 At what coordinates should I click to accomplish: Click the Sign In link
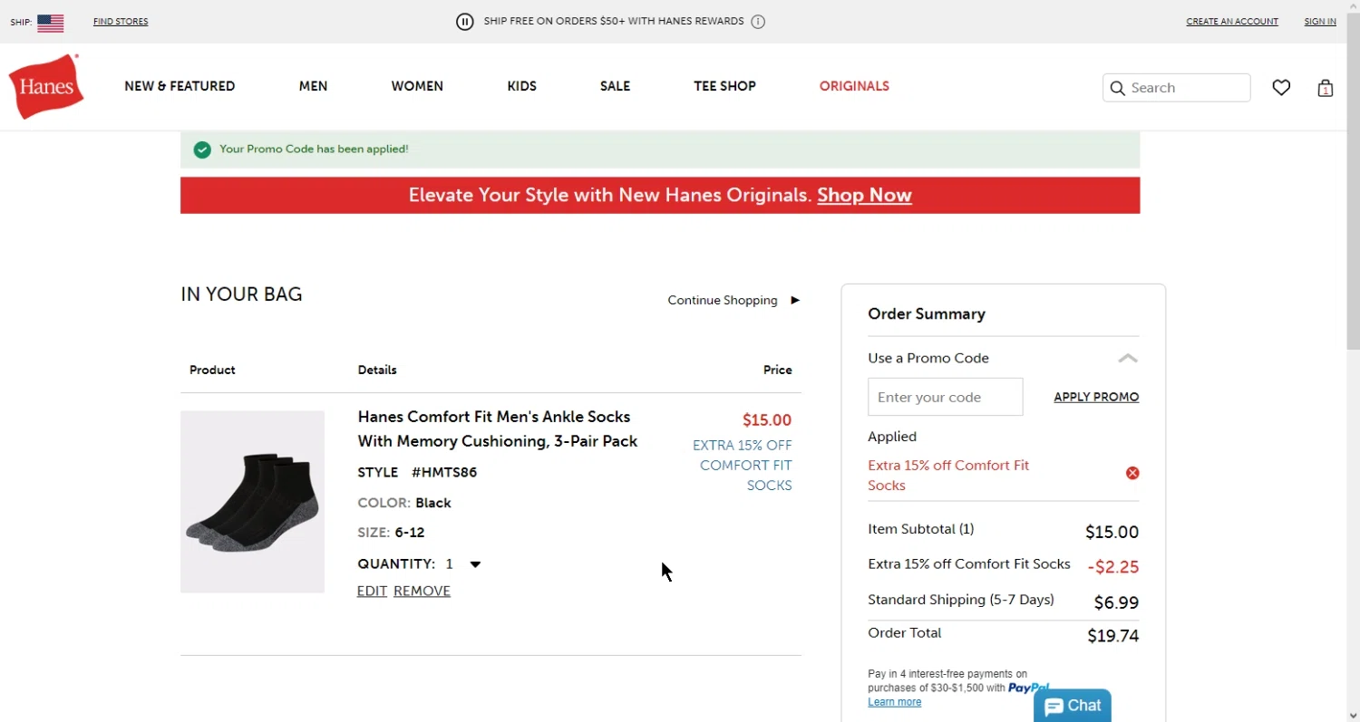(x=1320, y=22)
